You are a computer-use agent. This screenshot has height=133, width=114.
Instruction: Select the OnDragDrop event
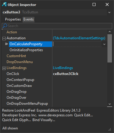(16, 92)
